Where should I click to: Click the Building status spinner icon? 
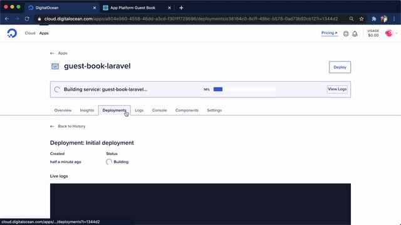[x=109, y=162]
